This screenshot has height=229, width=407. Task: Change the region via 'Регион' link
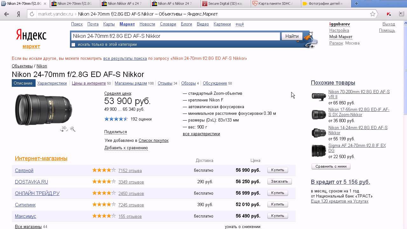336,43
